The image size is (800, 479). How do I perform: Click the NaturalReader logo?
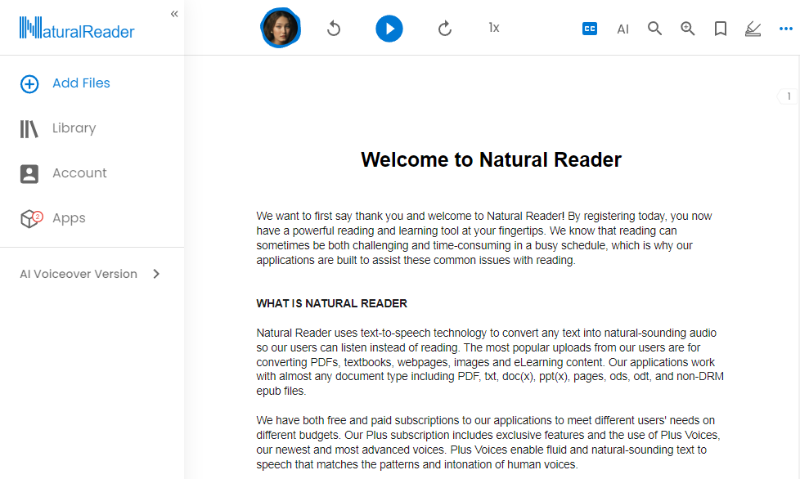tap(77, 28)
